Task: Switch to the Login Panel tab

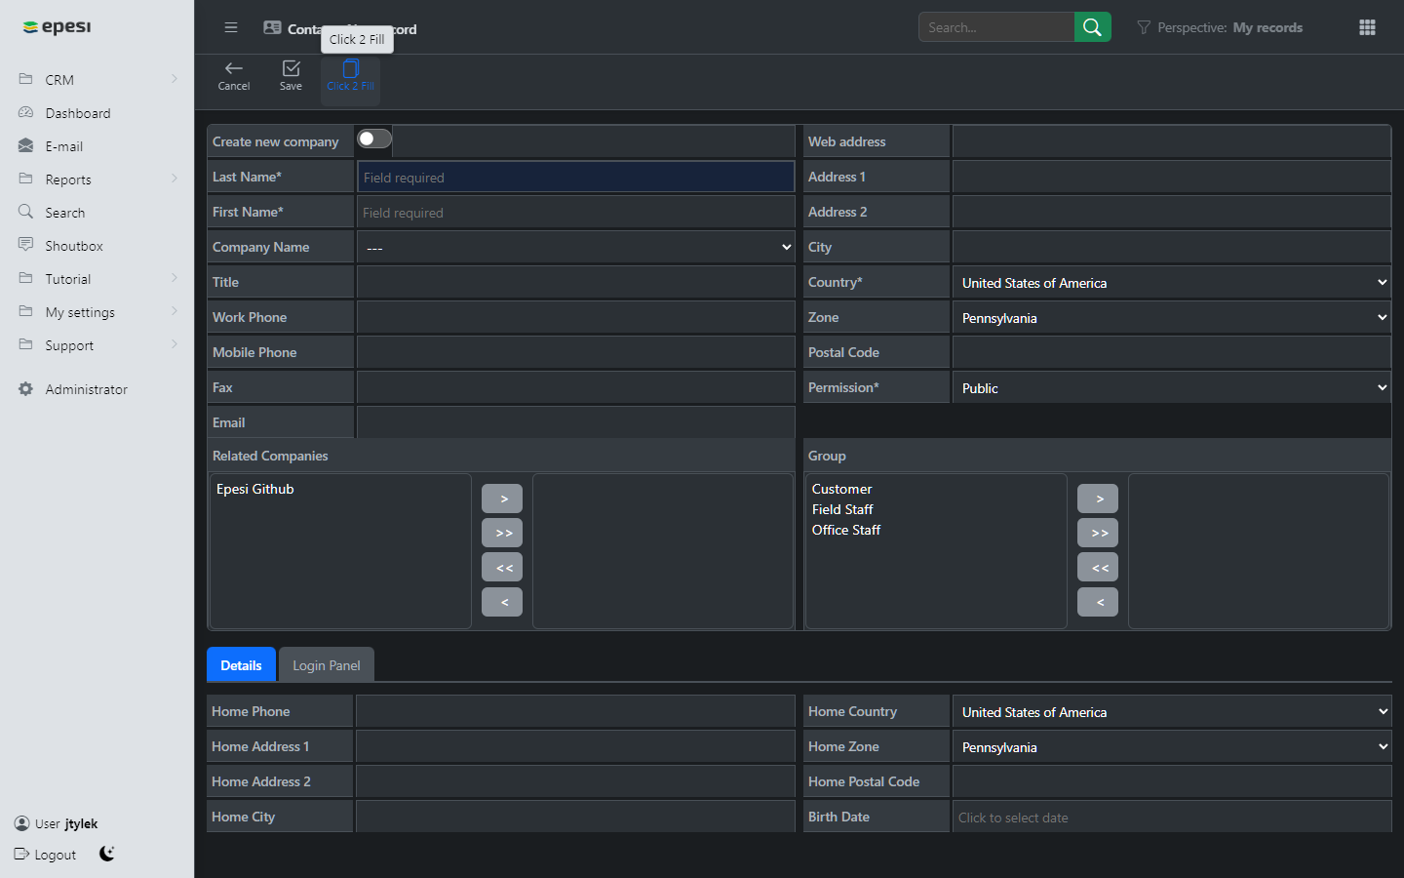Action: [x=327, y=664]
